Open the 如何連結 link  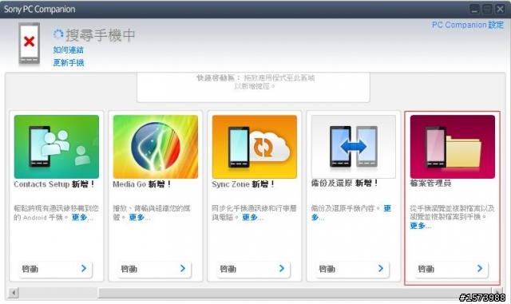(x=68, y=49)
